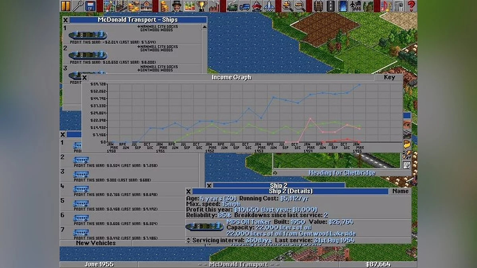The image size is (477, 268).
Task: Click the $87,664 balance in status bar
Action: [379, 264]
